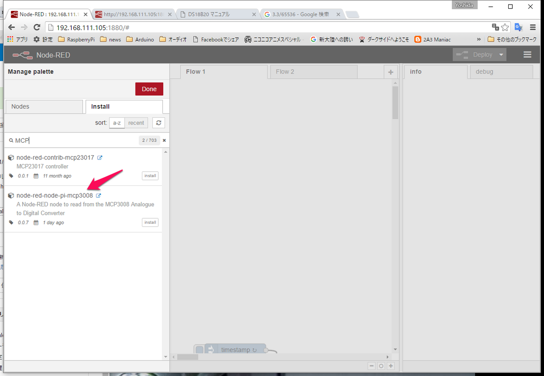This screenshot has width=544, height=376.
Task: Add a new flow tab
Action: 390,72
